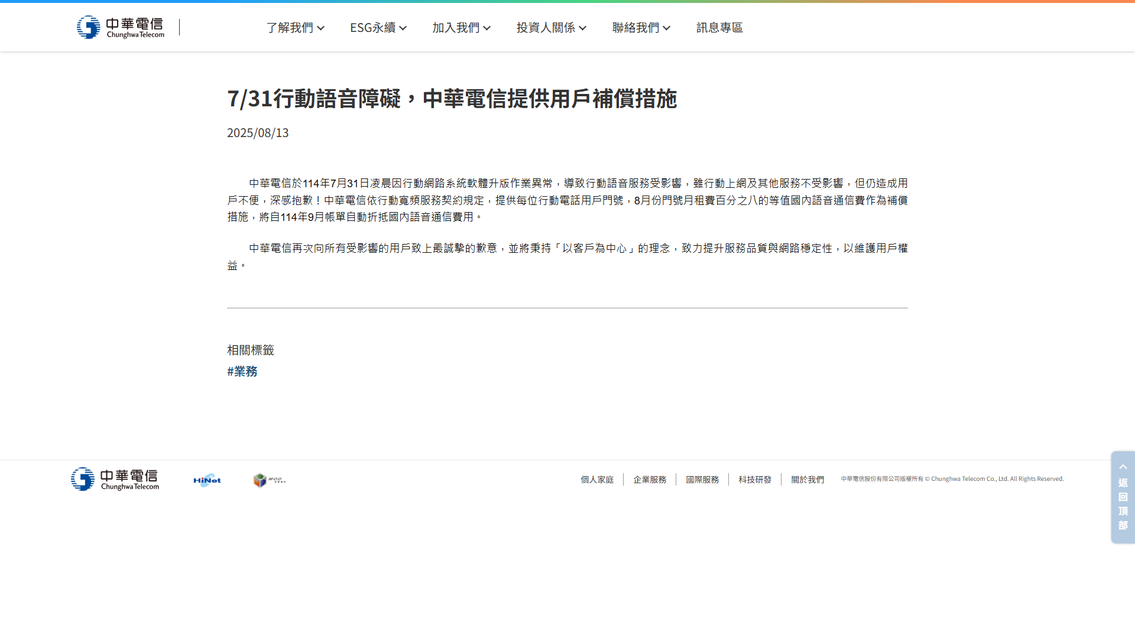Visit the 科技研發 footer link
This screenshot has height=638, width=1135.
pos(755,480)
